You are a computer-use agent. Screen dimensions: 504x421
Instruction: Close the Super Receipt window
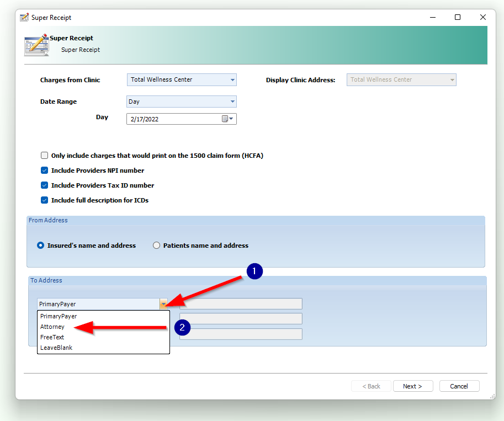pyautogui.click(x=483, y=17)
